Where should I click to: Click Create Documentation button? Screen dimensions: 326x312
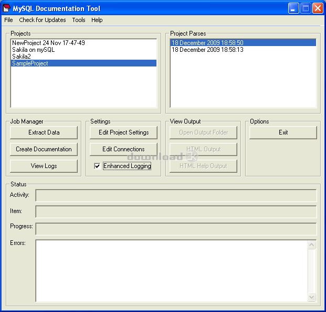[x=44, y=149]
